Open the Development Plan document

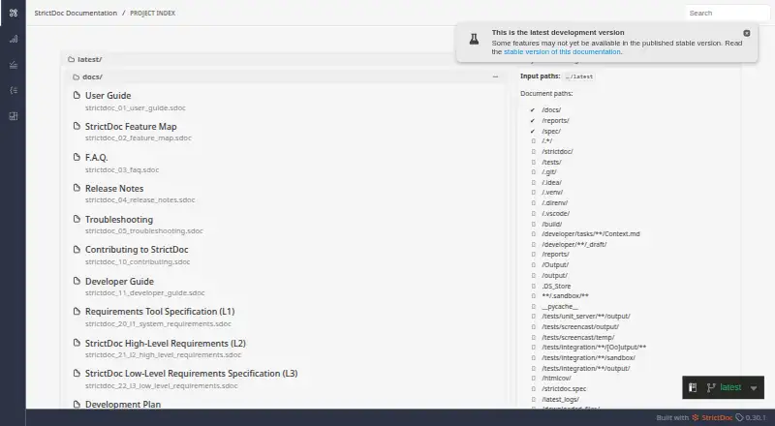point(123,405)
